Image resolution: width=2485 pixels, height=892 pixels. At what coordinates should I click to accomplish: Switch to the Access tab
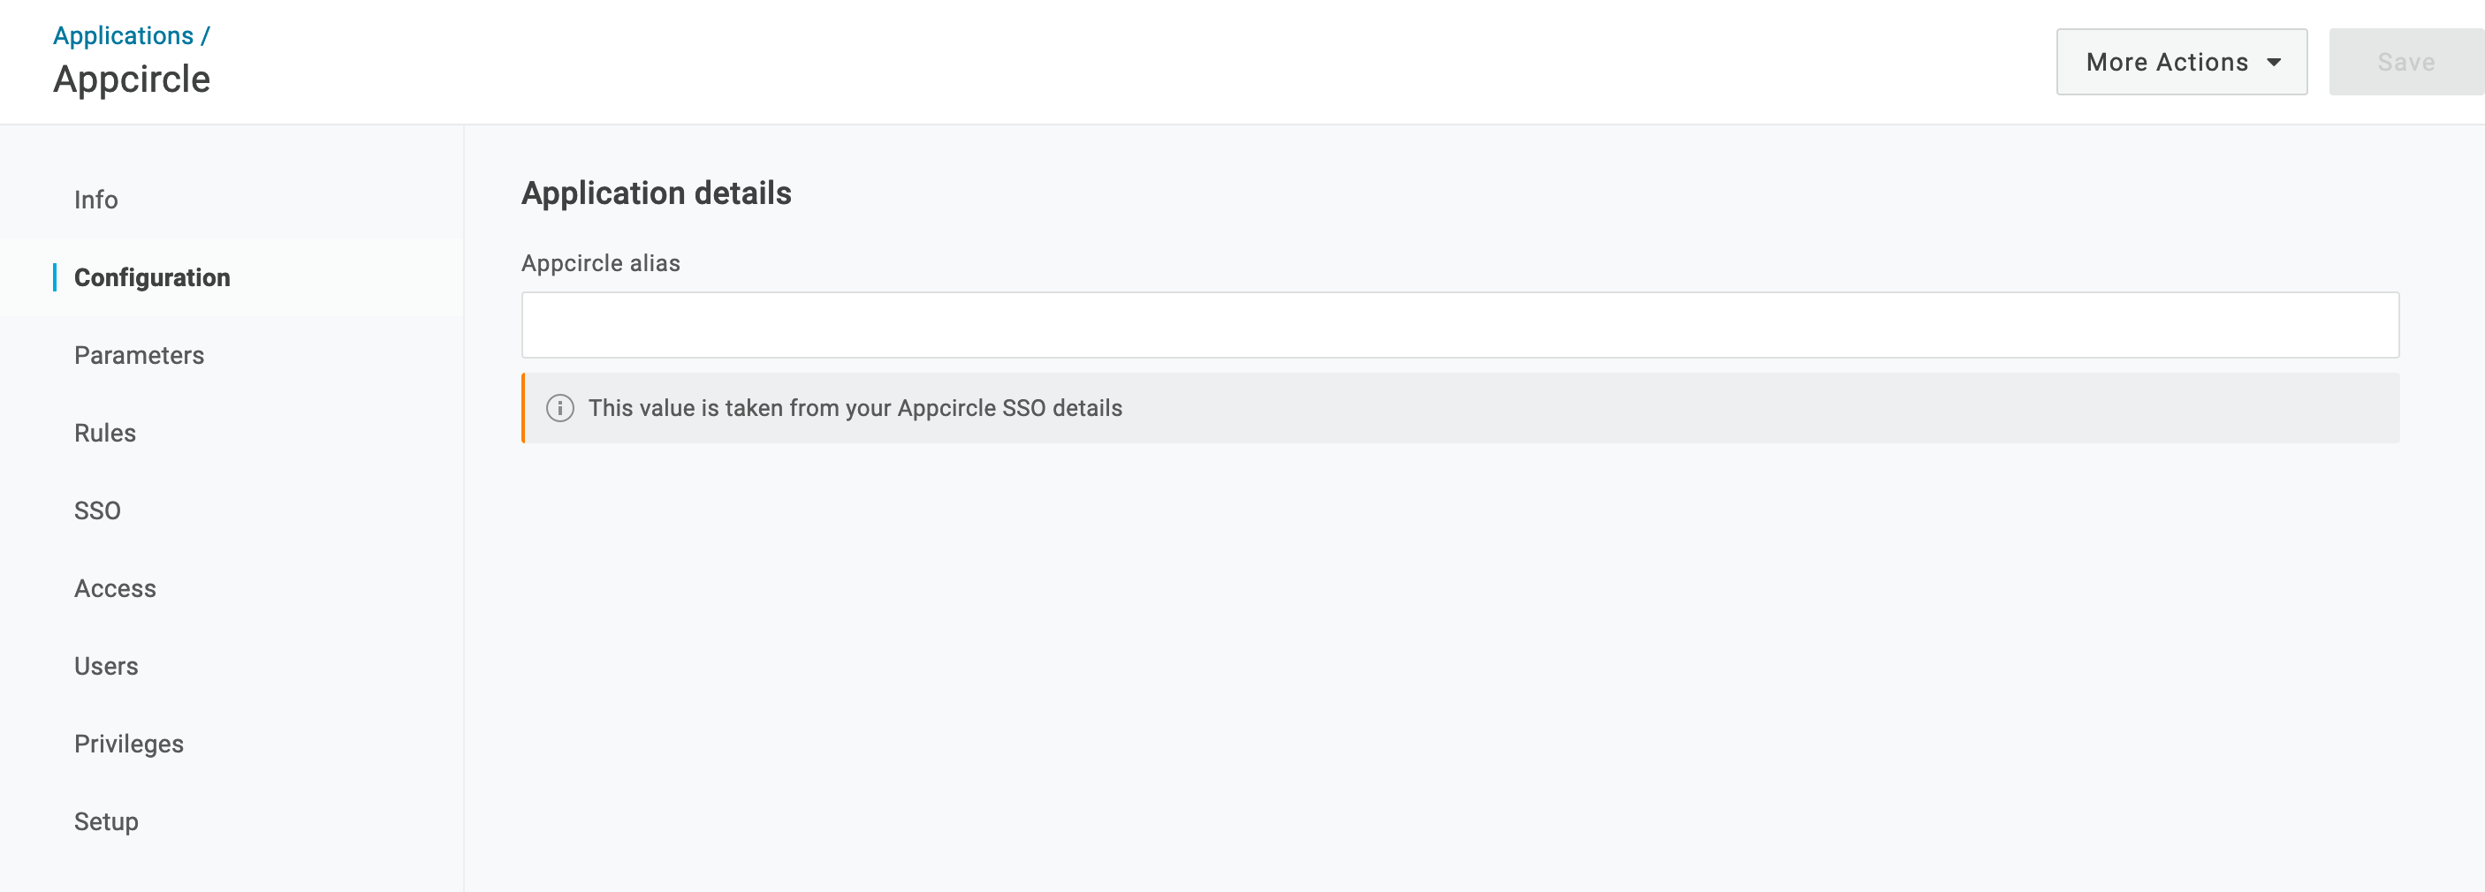coord(115,588)
